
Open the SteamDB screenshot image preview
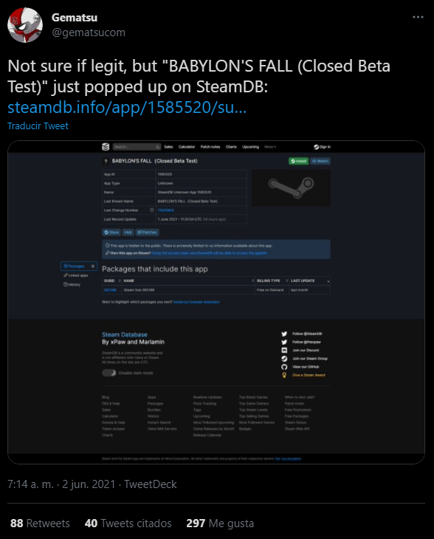click(x=216, y=302)
